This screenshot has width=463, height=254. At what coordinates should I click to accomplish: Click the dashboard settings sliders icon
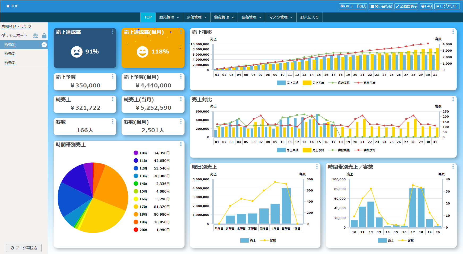click(x=36, y=35)
